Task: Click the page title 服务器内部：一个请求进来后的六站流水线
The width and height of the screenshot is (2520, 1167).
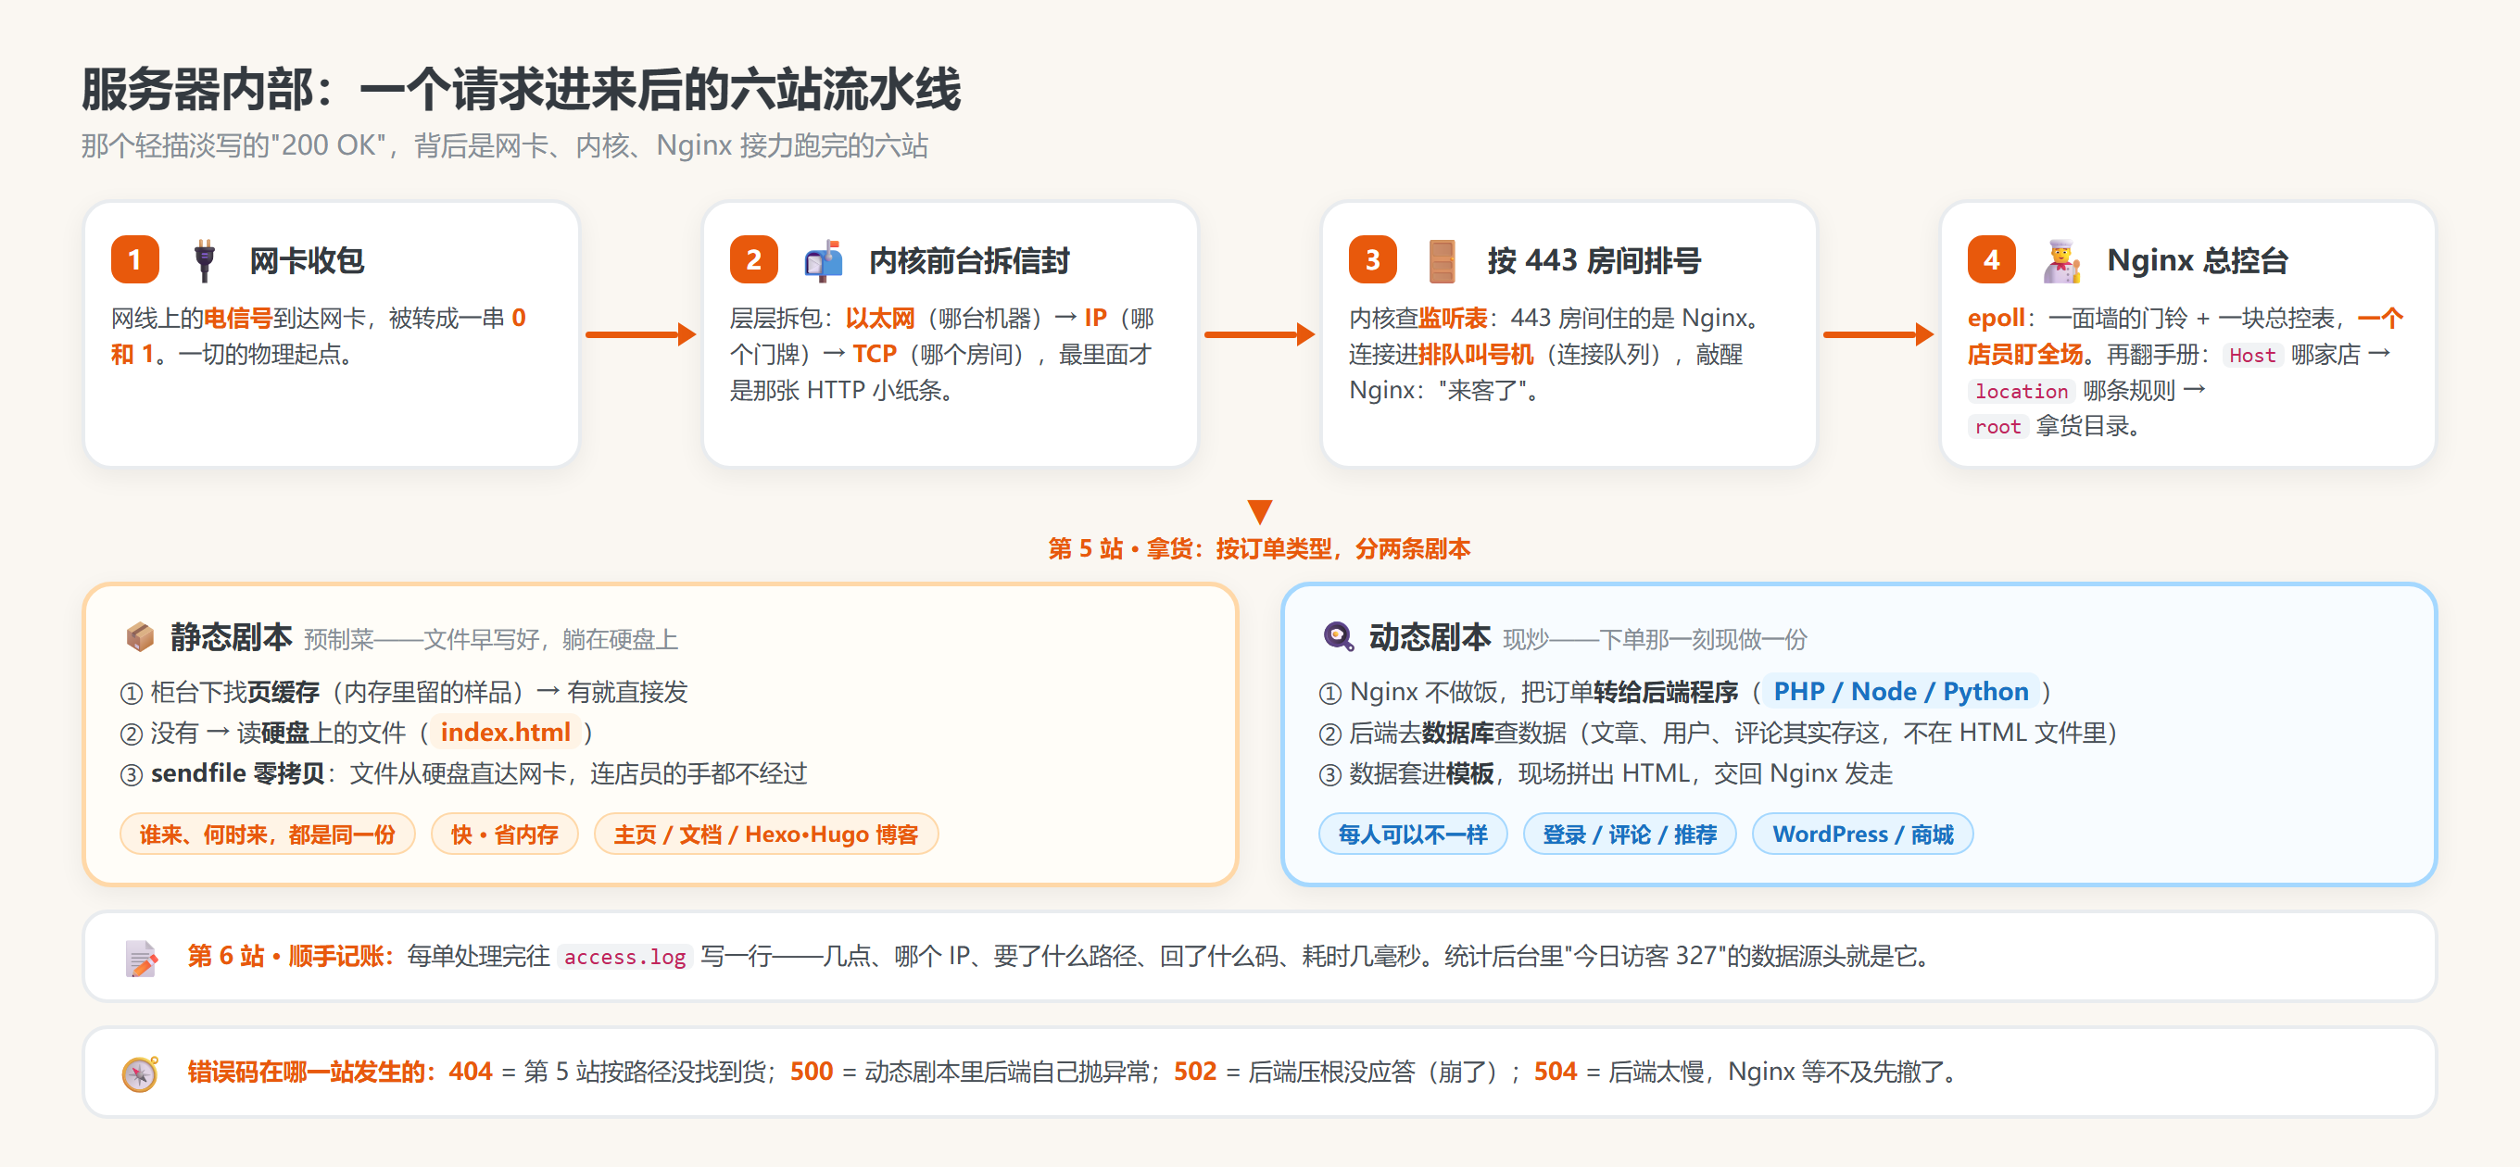Action: pos(521,90)
